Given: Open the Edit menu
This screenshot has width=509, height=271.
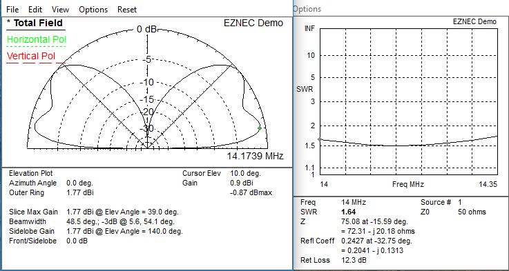Looking at the screenshot, I should 35,10.
